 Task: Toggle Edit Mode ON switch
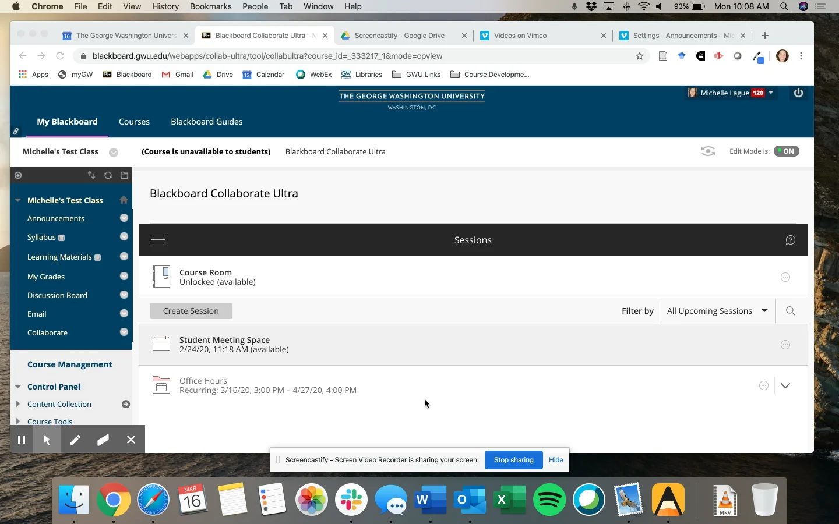[x=787, y=151]
